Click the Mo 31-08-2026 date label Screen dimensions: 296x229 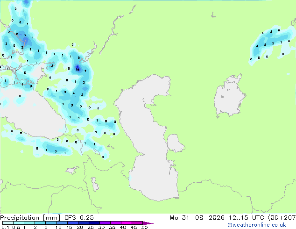point(197,218)
